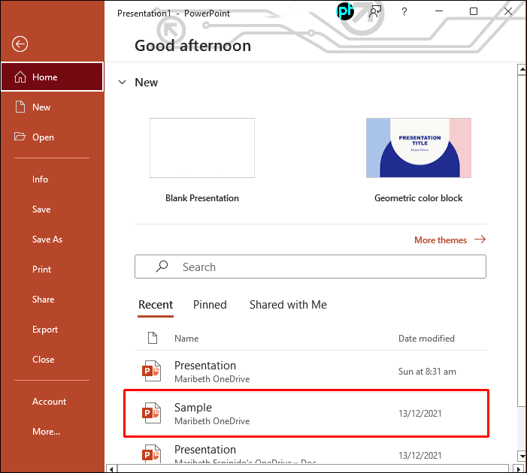Screen dimensions: 527x473
Task: Open the Print page
Action: [x=41, y=270]
